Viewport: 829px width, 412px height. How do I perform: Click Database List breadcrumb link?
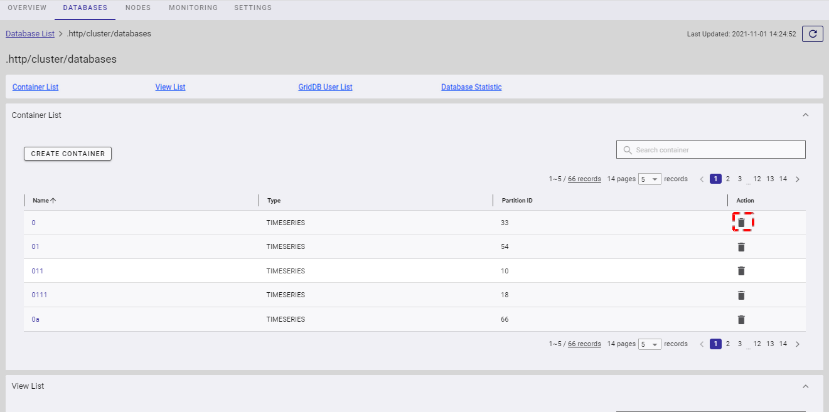(x=30, y=34)
